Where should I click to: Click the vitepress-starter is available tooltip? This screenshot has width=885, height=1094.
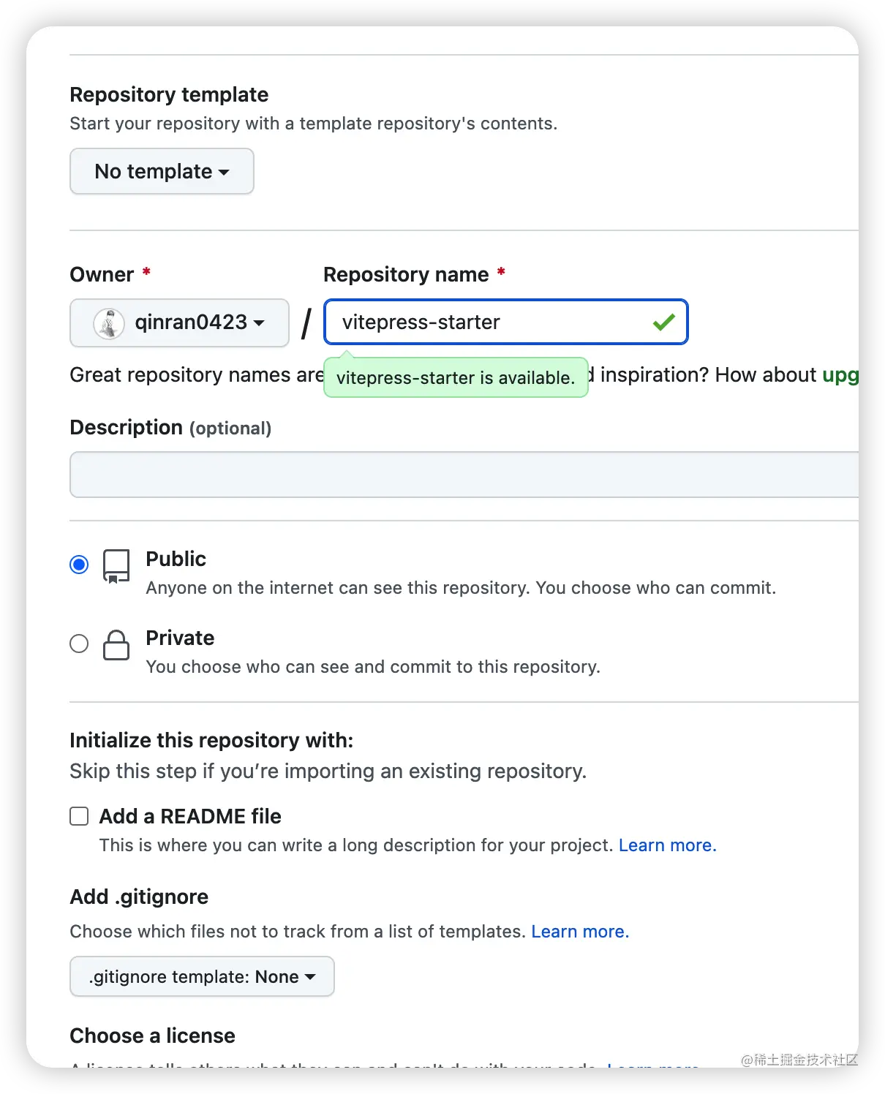click(x=456, y=377)
